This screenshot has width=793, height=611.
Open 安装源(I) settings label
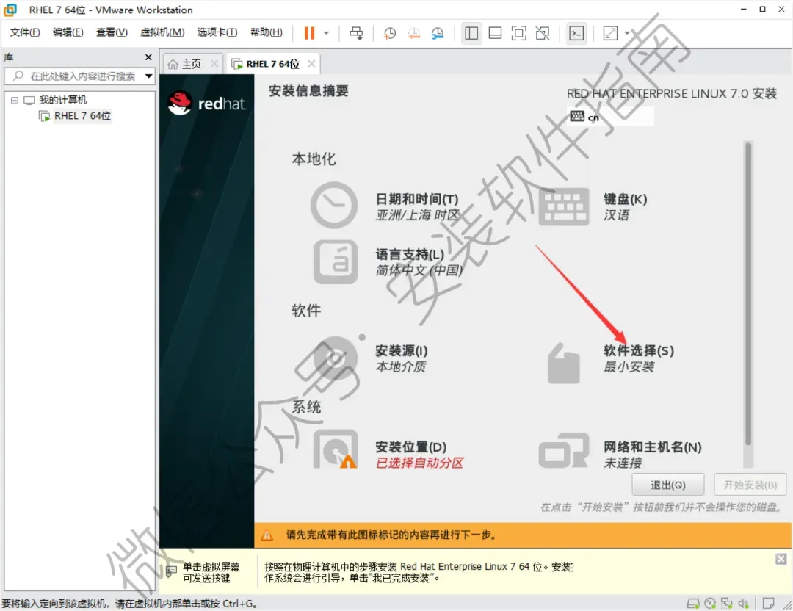coord(402,350)
